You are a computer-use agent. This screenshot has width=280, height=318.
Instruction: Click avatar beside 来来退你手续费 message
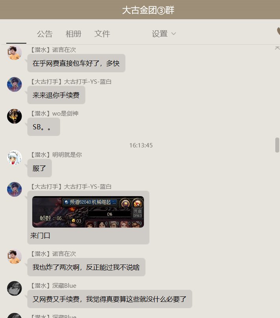click(15, 85)
